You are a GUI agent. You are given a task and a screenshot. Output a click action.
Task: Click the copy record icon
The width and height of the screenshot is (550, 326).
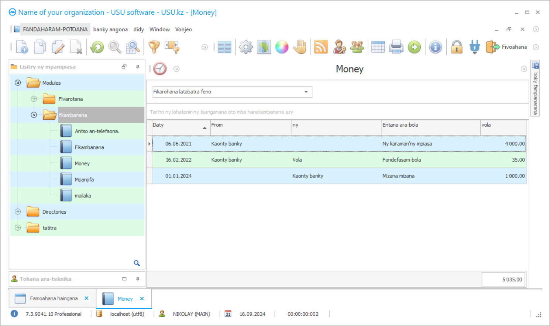pos(40,47)
